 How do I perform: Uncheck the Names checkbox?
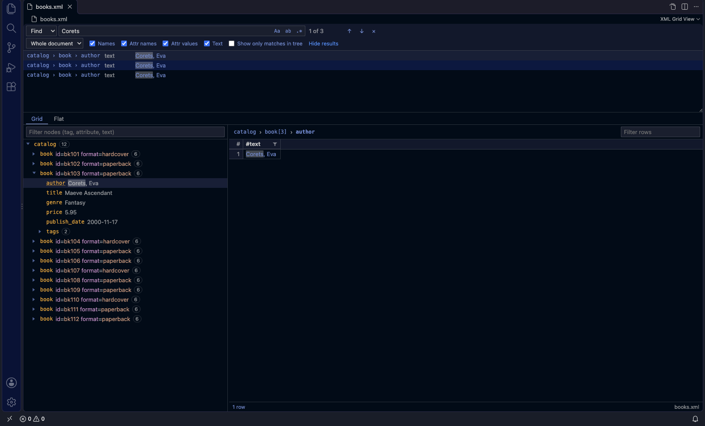pos(92,44)
